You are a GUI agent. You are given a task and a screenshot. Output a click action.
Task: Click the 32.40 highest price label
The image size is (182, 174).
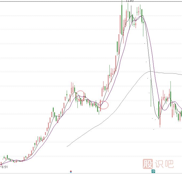point(129,1)
